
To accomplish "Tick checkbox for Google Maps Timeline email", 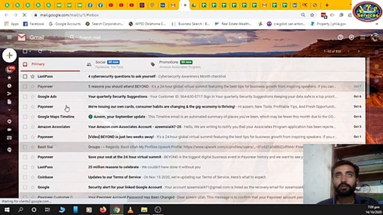I will point(25,117).
